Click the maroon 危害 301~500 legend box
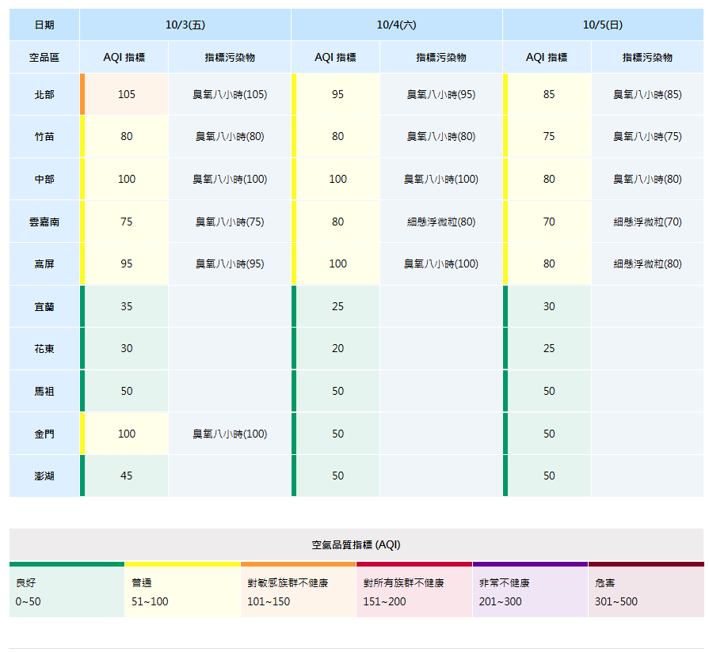 click(646, 591)
